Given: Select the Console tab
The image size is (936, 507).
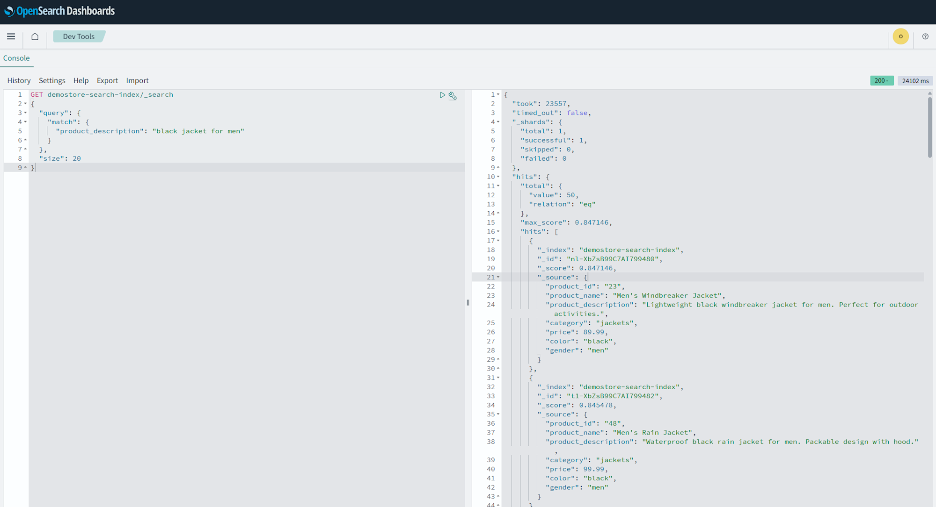Looking at the screenshot, I should click(16, 58).
